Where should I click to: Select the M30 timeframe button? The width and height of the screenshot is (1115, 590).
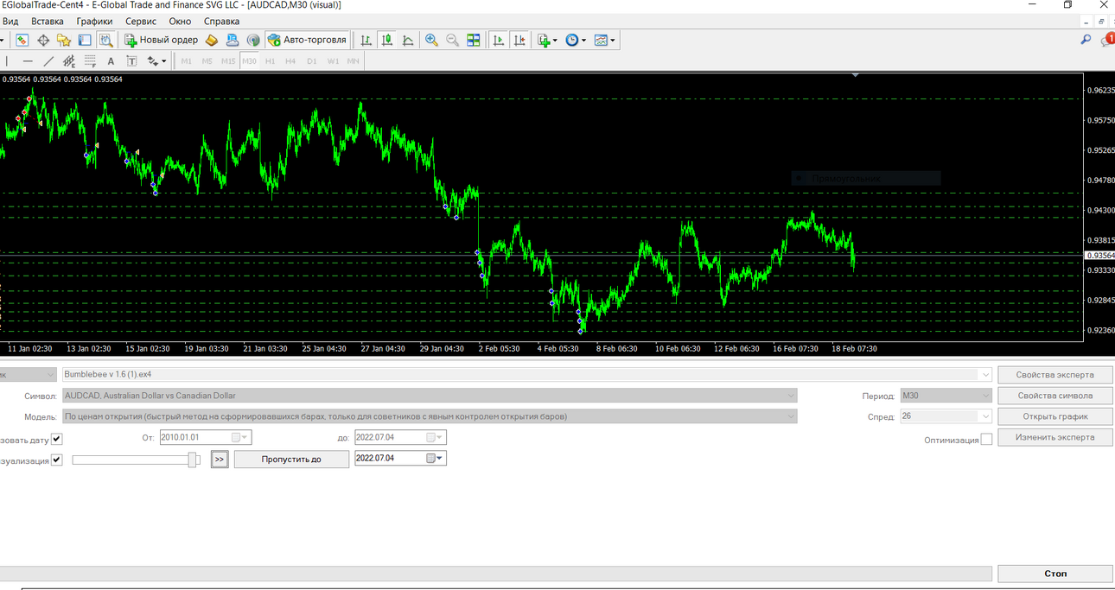coord(250,61)
